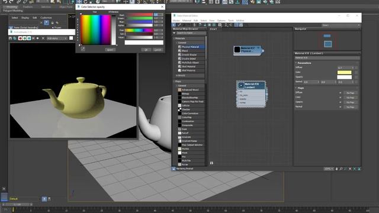Click Reset in the Color Selector
This screenshot has height=213, width=379.
(x=110, y=50)
